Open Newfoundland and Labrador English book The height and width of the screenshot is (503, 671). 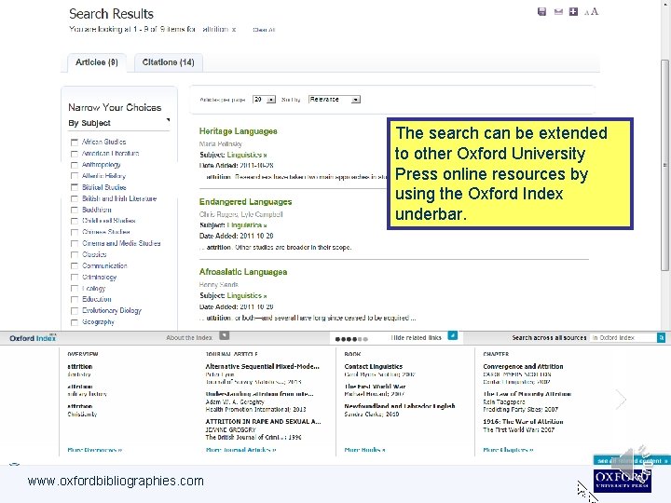(399, 406)
